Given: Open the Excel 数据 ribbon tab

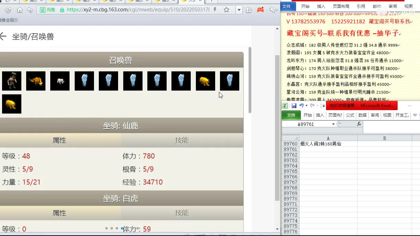Looking at the screenshot, I should 363,115.
